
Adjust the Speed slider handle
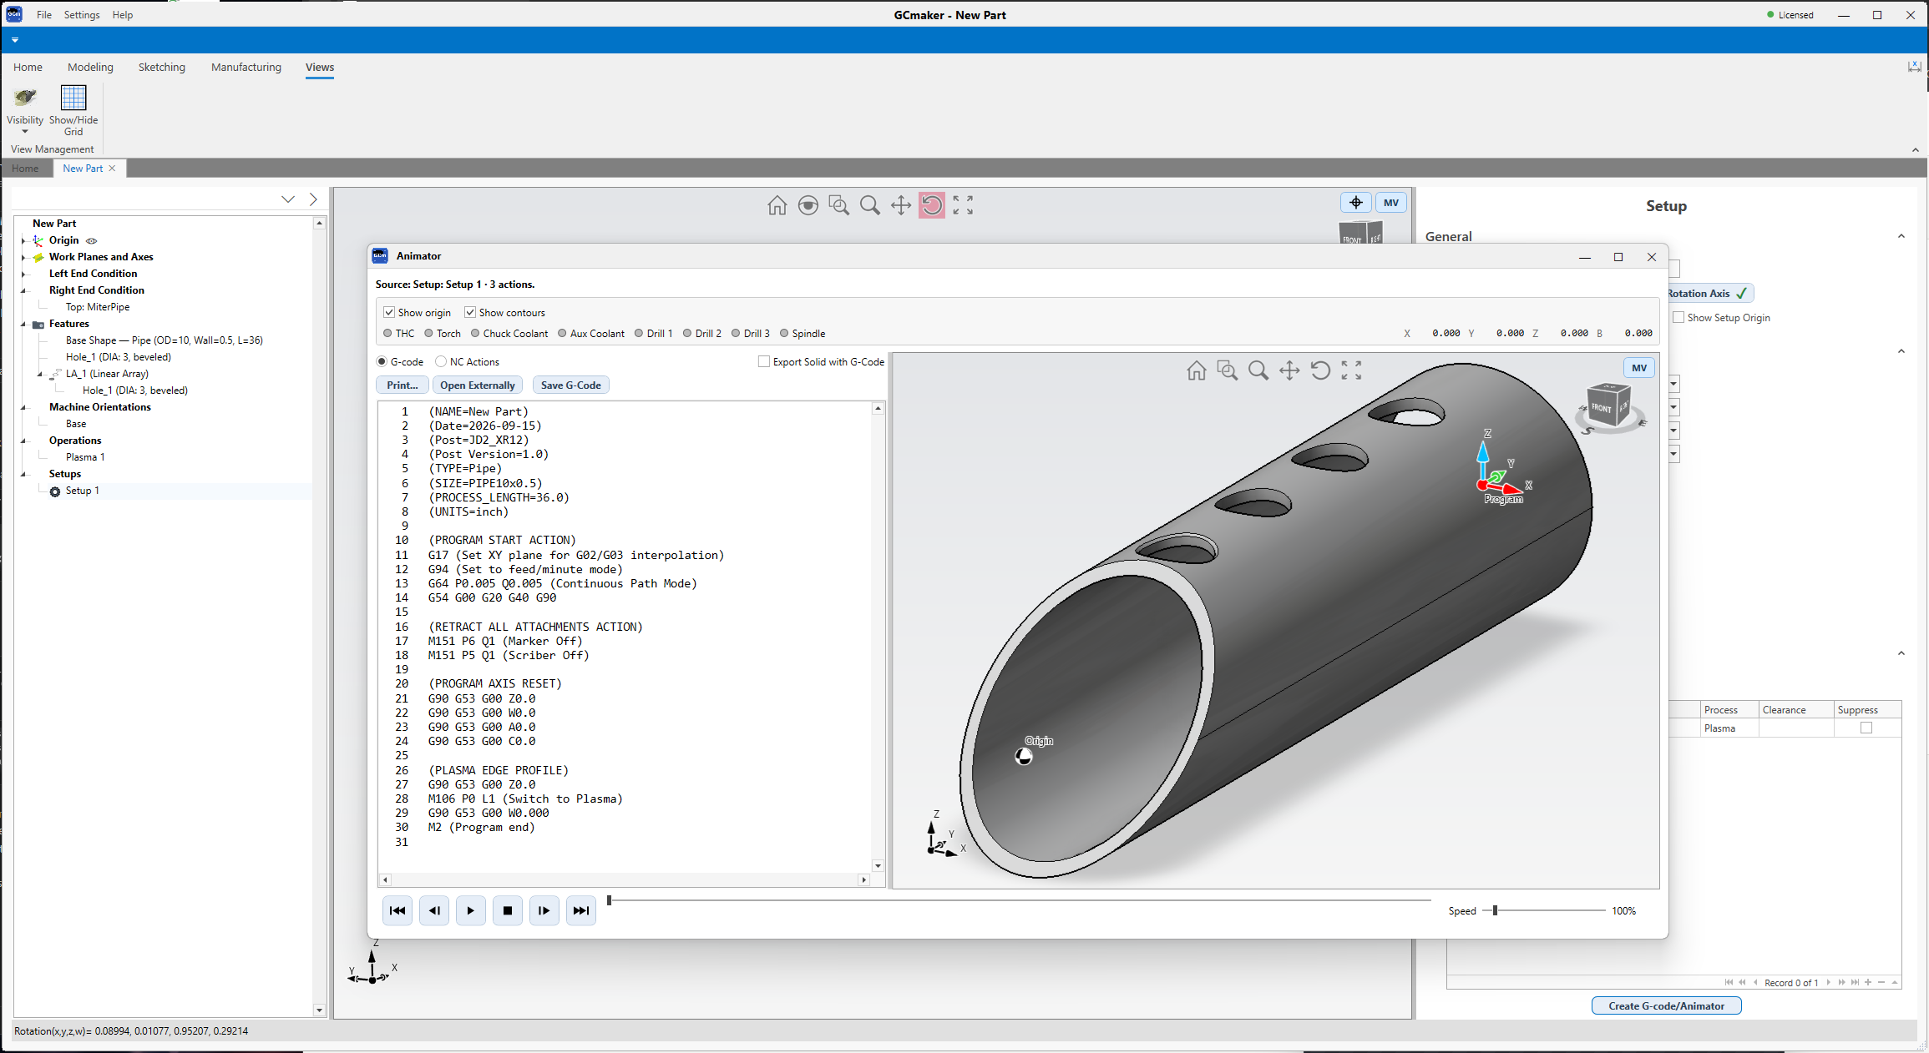(1495, 910)
